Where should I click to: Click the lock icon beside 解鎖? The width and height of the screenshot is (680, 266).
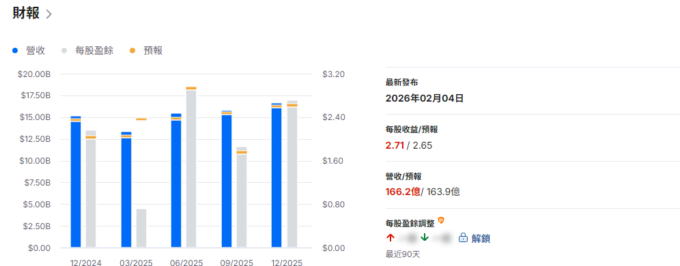[x=463, y=238]
